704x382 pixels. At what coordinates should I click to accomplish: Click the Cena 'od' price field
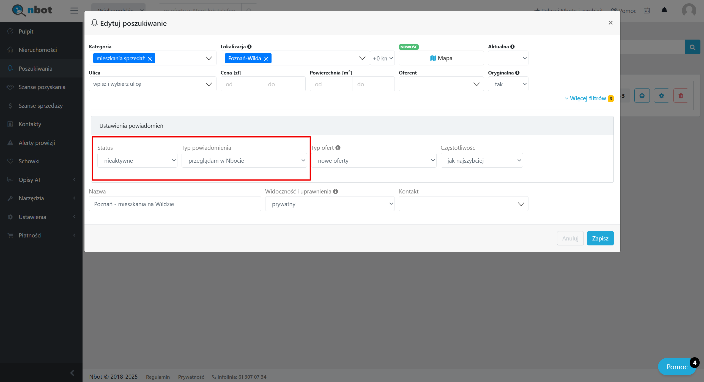[x=242, y=84]
